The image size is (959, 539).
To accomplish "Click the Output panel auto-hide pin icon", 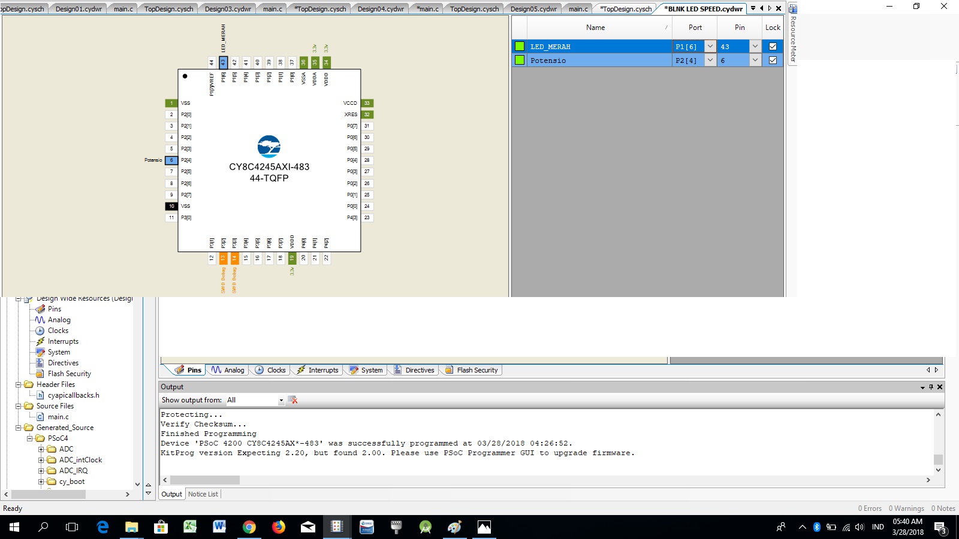I will (x=931, y=387).
